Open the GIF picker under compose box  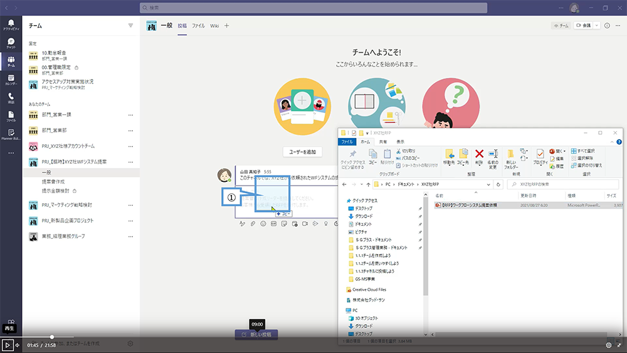[x=273, y=224]
